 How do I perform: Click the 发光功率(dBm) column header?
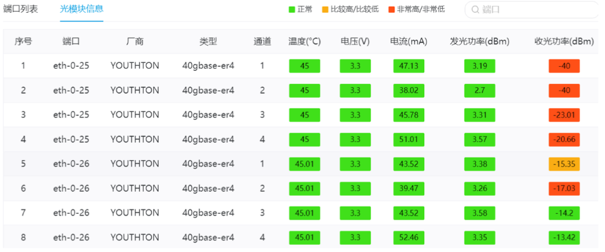[479, 41]
